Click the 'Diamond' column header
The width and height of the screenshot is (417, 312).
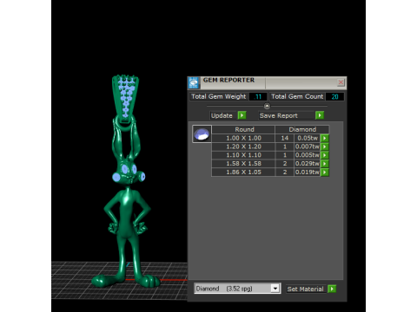(302, 129)
